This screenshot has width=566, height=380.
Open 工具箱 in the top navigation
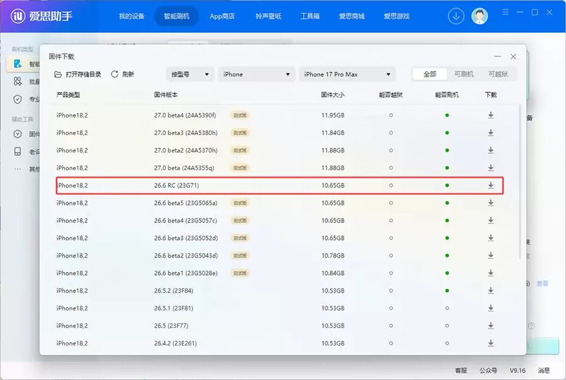pos(310,16)
